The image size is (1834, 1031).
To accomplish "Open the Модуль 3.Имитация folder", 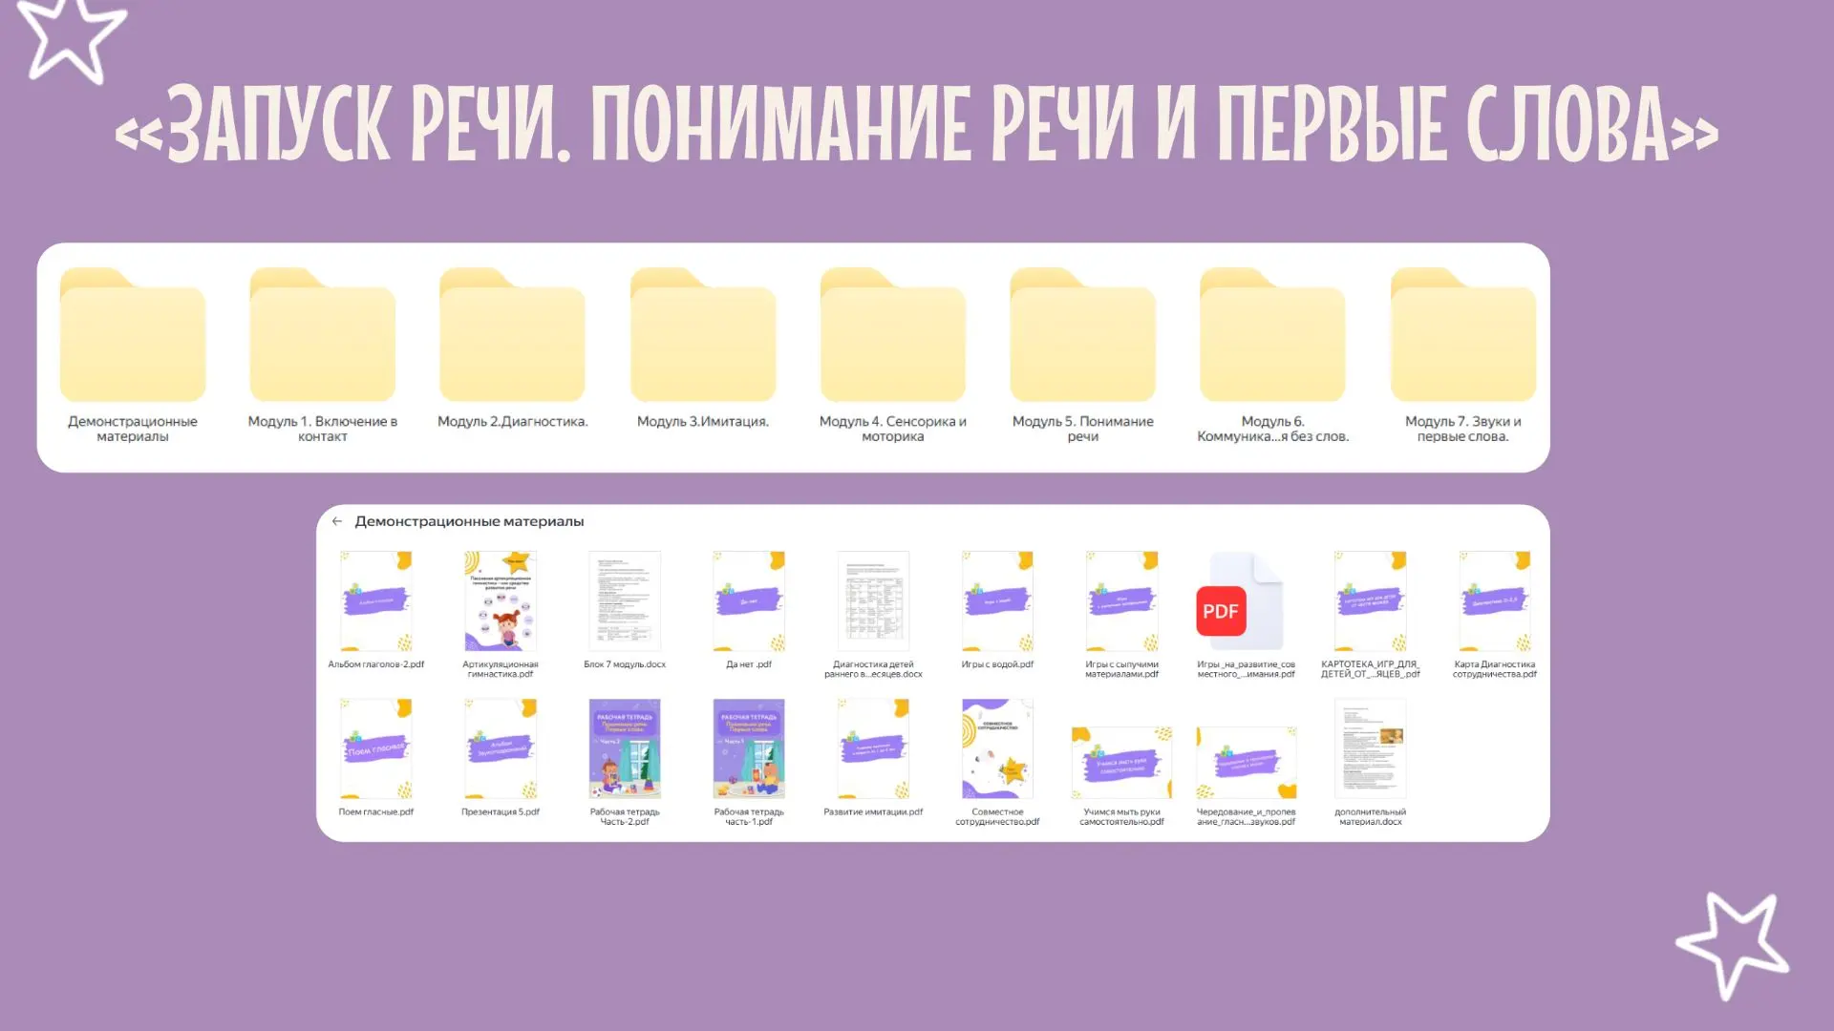I will tap(703, 335).
